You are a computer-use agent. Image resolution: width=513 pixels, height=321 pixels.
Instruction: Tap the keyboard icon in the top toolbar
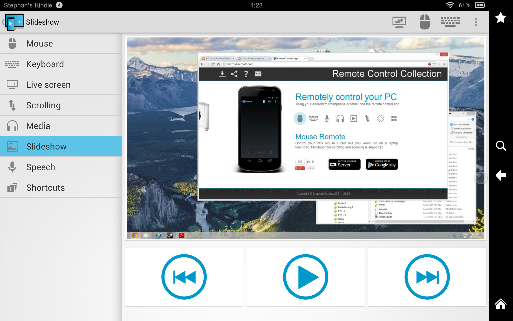click(450, 22)
